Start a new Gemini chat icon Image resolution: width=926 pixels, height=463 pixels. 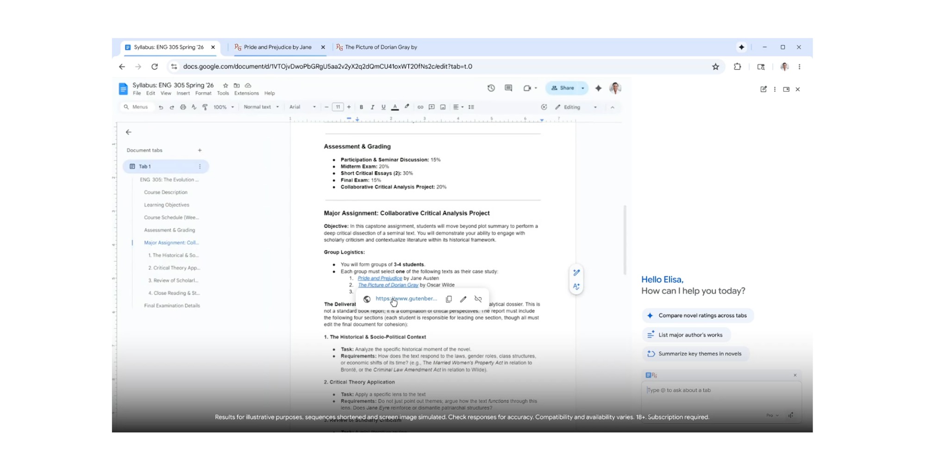click(x=763, y=89)
